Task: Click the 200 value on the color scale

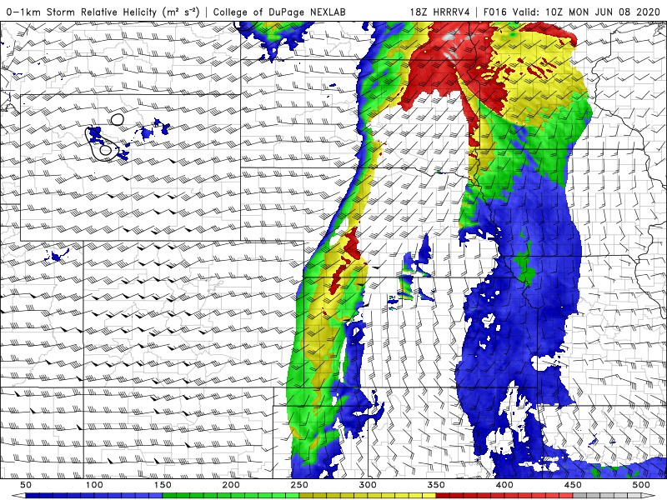Action: tap(231, 485)
